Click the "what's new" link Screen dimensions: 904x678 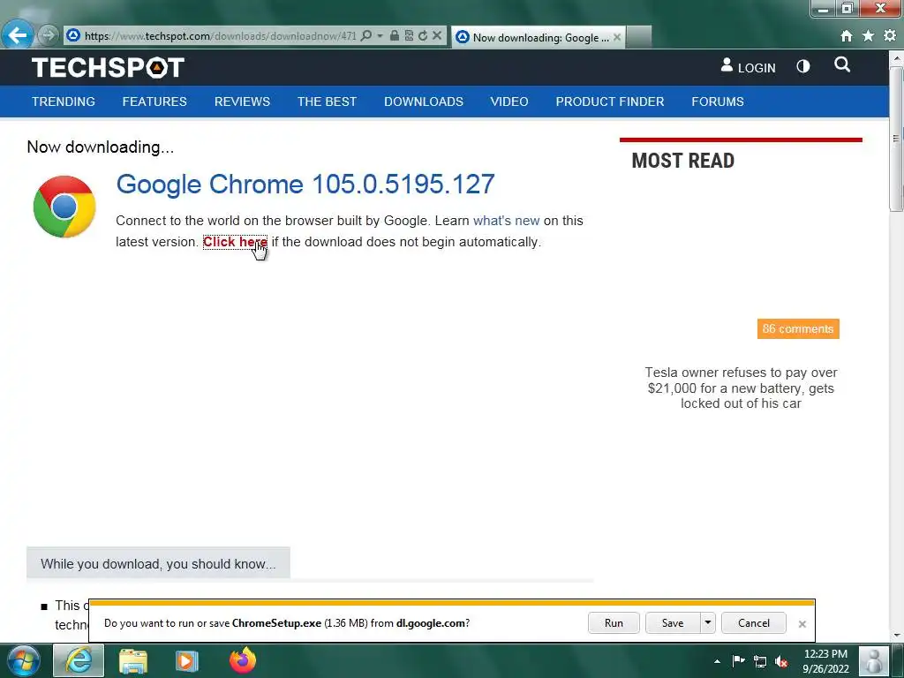point(506,221)
